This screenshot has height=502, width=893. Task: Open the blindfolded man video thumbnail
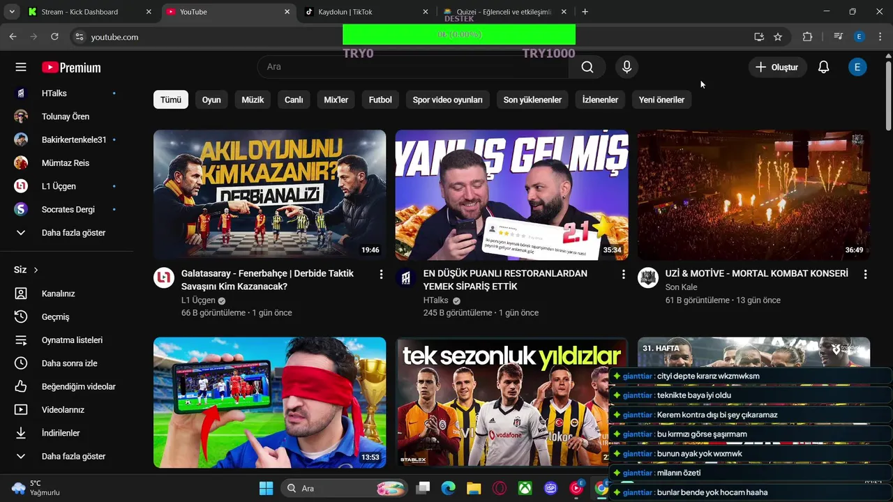pos(269,402)
